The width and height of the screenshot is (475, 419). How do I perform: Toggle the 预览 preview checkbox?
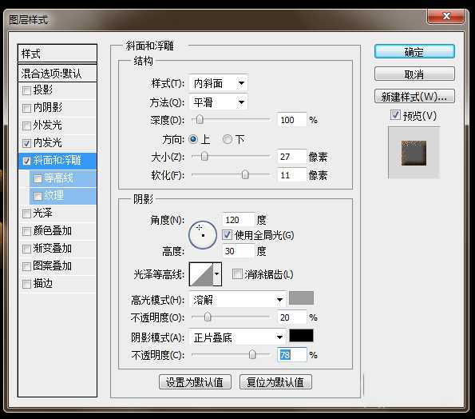(x=395, y=115)
